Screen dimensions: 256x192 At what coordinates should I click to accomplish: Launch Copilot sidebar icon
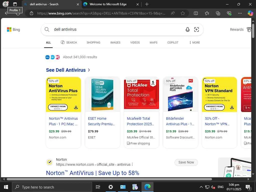click(250, 13)
